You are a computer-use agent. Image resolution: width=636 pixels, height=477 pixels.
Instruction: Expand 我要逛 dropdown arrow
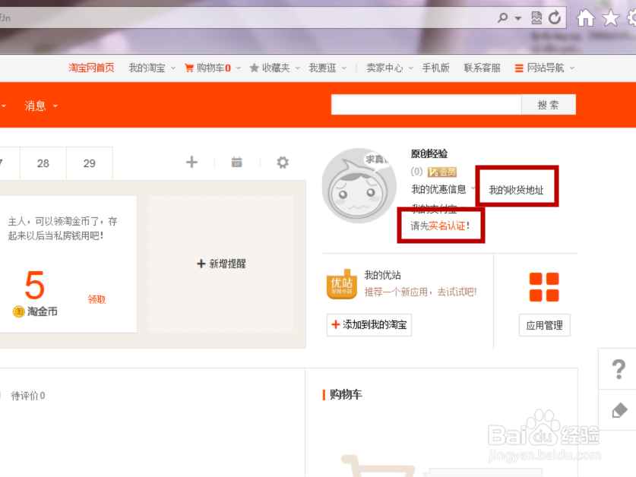point(344,68)
